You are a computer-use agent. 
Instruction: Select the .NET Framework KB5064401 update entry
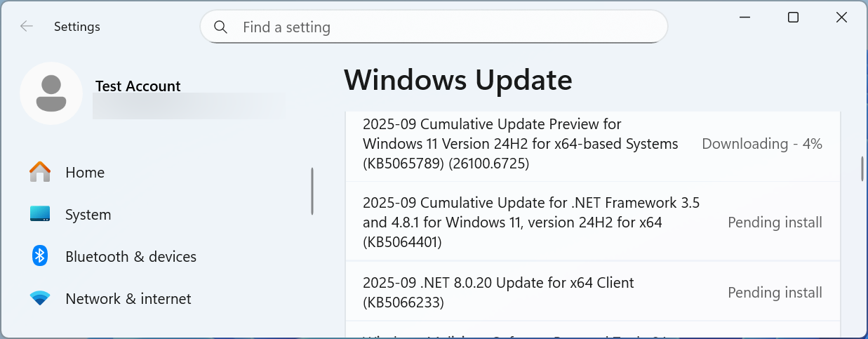pyautogui.click(x=531, y=222)
